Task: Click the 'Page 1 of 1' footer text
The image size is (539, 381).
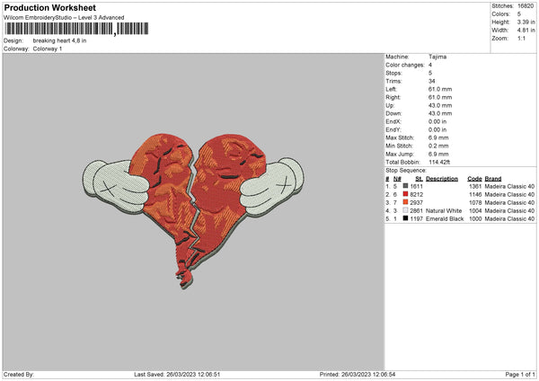Action: point(520,375)
